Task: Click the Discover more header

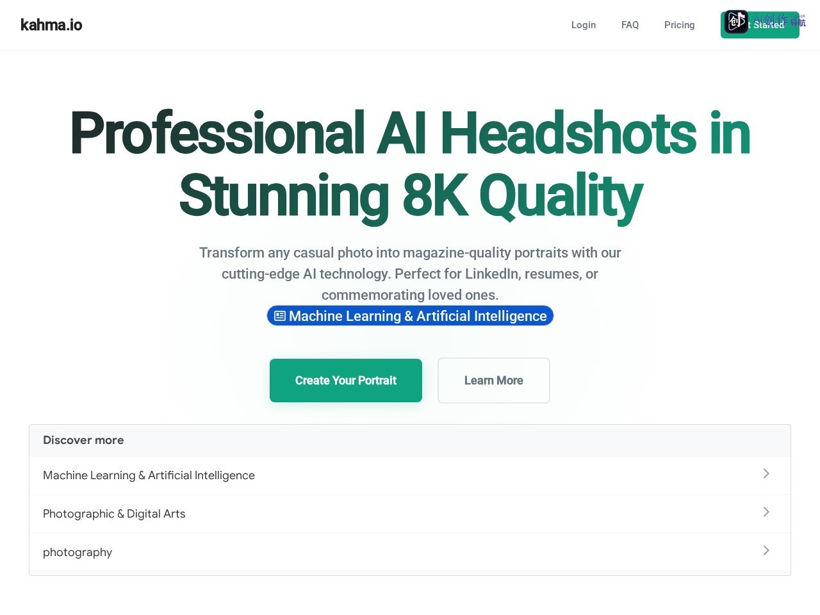Action: pos(83,440)
